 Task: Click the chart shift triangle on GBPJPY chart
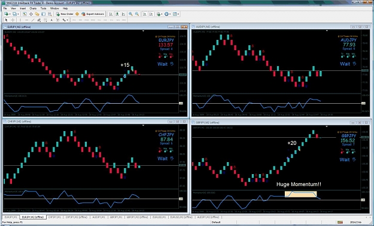coord(327,126)
